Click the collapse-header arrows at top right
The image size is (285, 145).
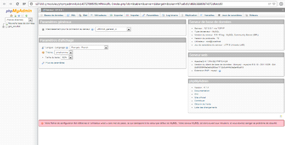pos(283,10)
